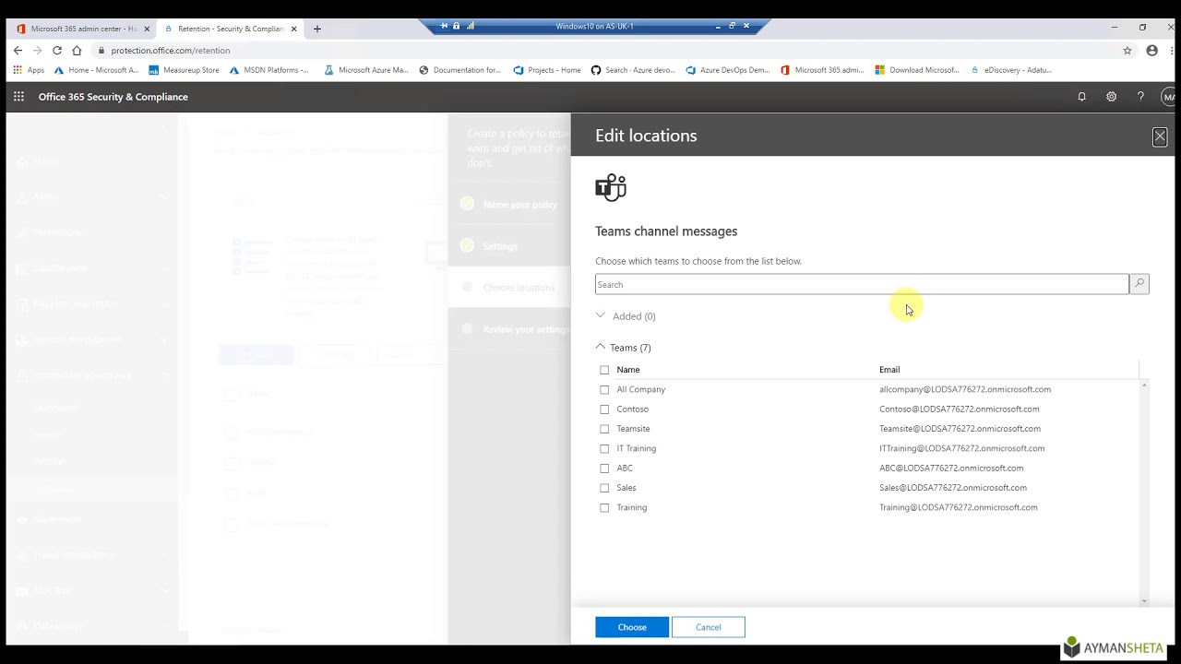1181x664 pixels.
Task: Open Chrome profile avatar
Action: click(x=1151, y=51)
